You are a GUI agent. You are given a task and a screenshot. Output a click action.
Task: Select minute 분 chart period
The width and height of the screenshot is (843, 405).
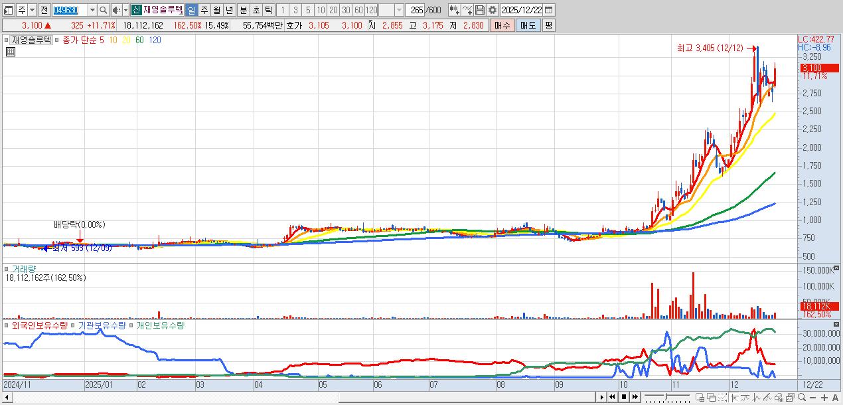[x=243, y=10]
